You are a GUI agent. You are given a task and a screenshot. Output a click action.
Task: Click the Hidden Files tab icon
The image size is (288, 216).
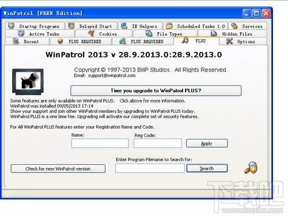[x=214, y=33]
